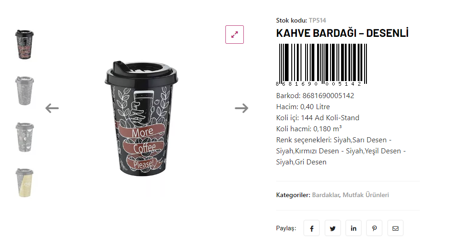The height and width of the screenshot is (251, 466).
Task: Pin the product on Pinterest
Action: click(x=374, y=228)
